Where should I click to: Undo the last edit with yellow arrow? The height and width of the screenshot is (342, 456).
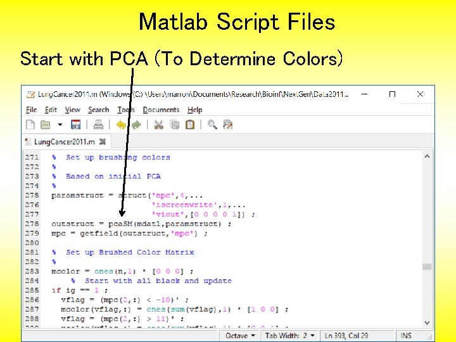[x=121, y=125]
